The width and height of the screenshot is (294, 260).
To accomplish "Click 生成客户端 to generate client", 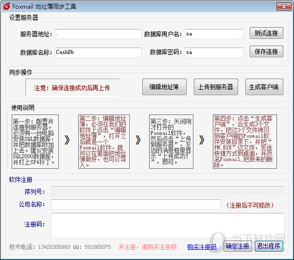I will coord(264,87).
